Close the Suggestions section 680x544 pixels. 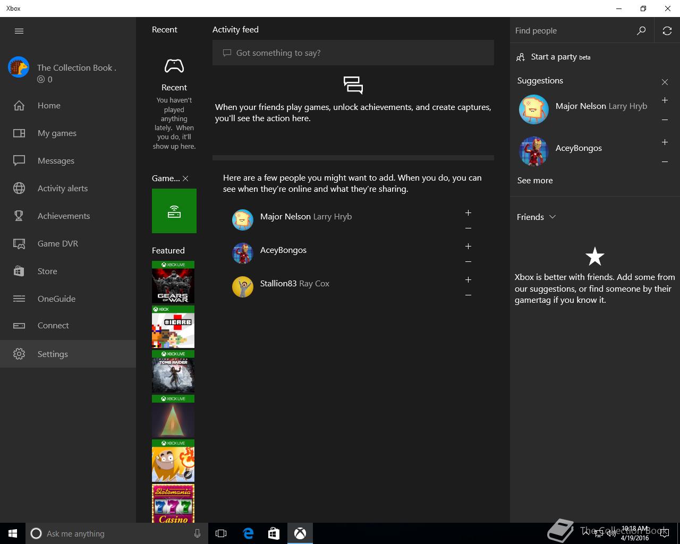click(665, 82)
